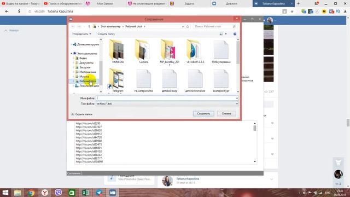Open Windows Start menu
This screenshot has height=197, width=350.
[x=5, y=193]
